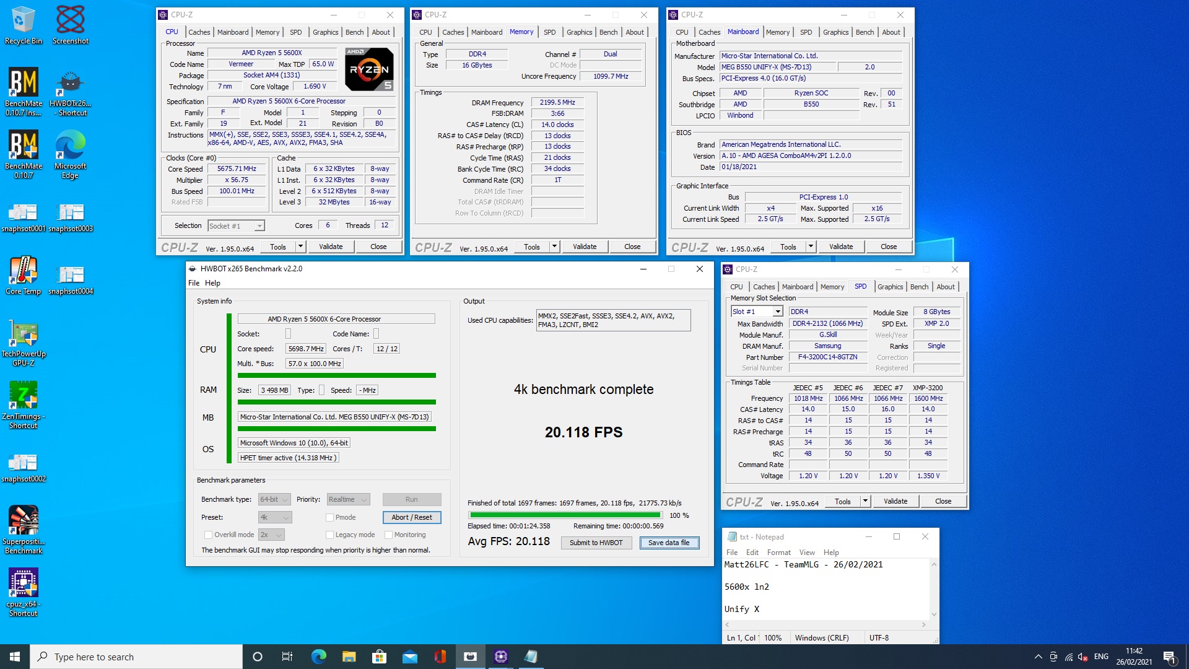1189x669 pixels.
Task: Open Task View in taskbar
Action: point(287,657)
